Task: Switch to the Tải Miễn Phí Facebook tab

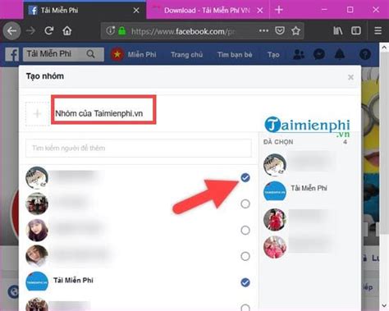Action: 85,11
